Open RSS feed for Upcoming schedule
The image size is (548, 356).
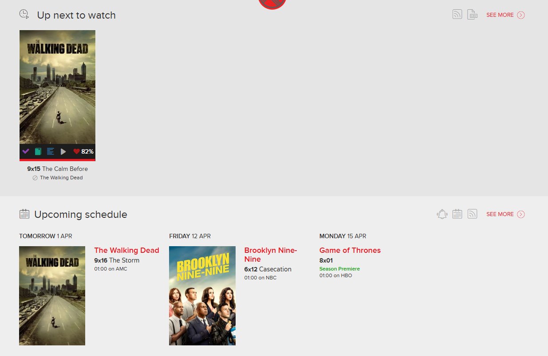click(472, 214)
